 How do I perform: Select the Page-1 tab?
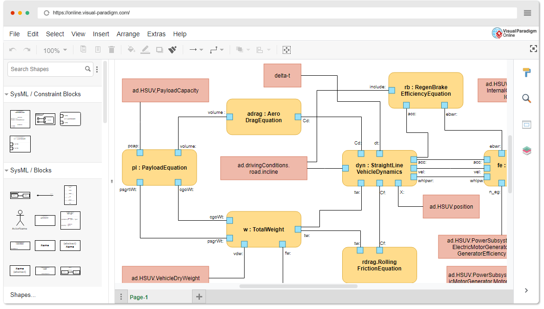pos(139,297)
